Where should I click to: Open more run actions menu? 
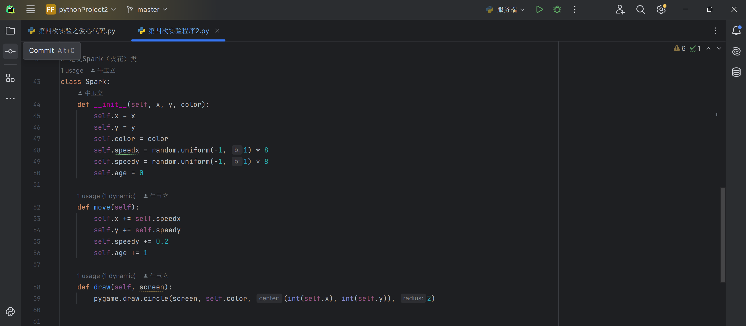574,10
